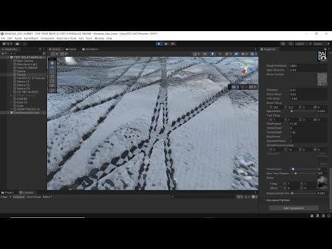Open the cloud services icon in the top toolbar
This screenshot has height=249, width=332.
click(17, 44)
